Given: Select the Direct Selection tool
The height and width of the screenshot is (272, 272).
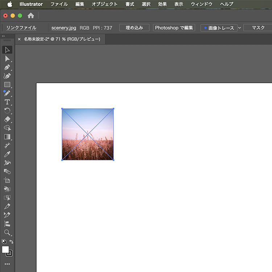Looking at the screenshot, I should click(x=7, y=59).
